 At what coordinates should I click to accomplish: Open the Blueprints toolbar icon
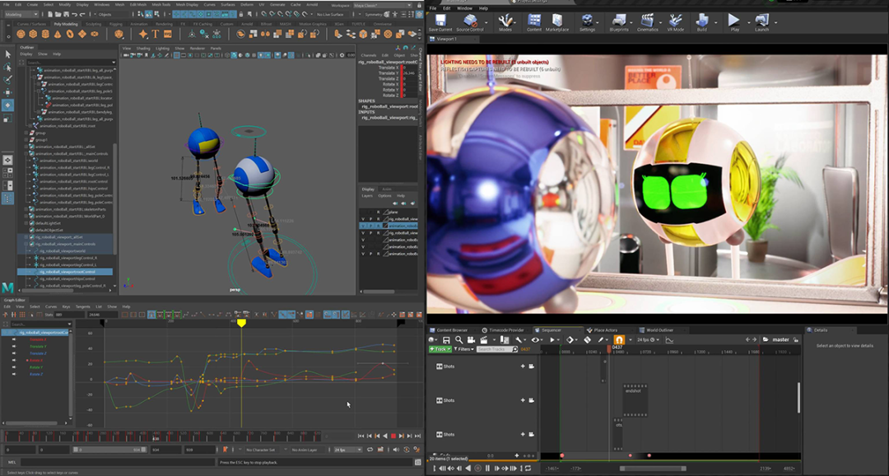618,21
